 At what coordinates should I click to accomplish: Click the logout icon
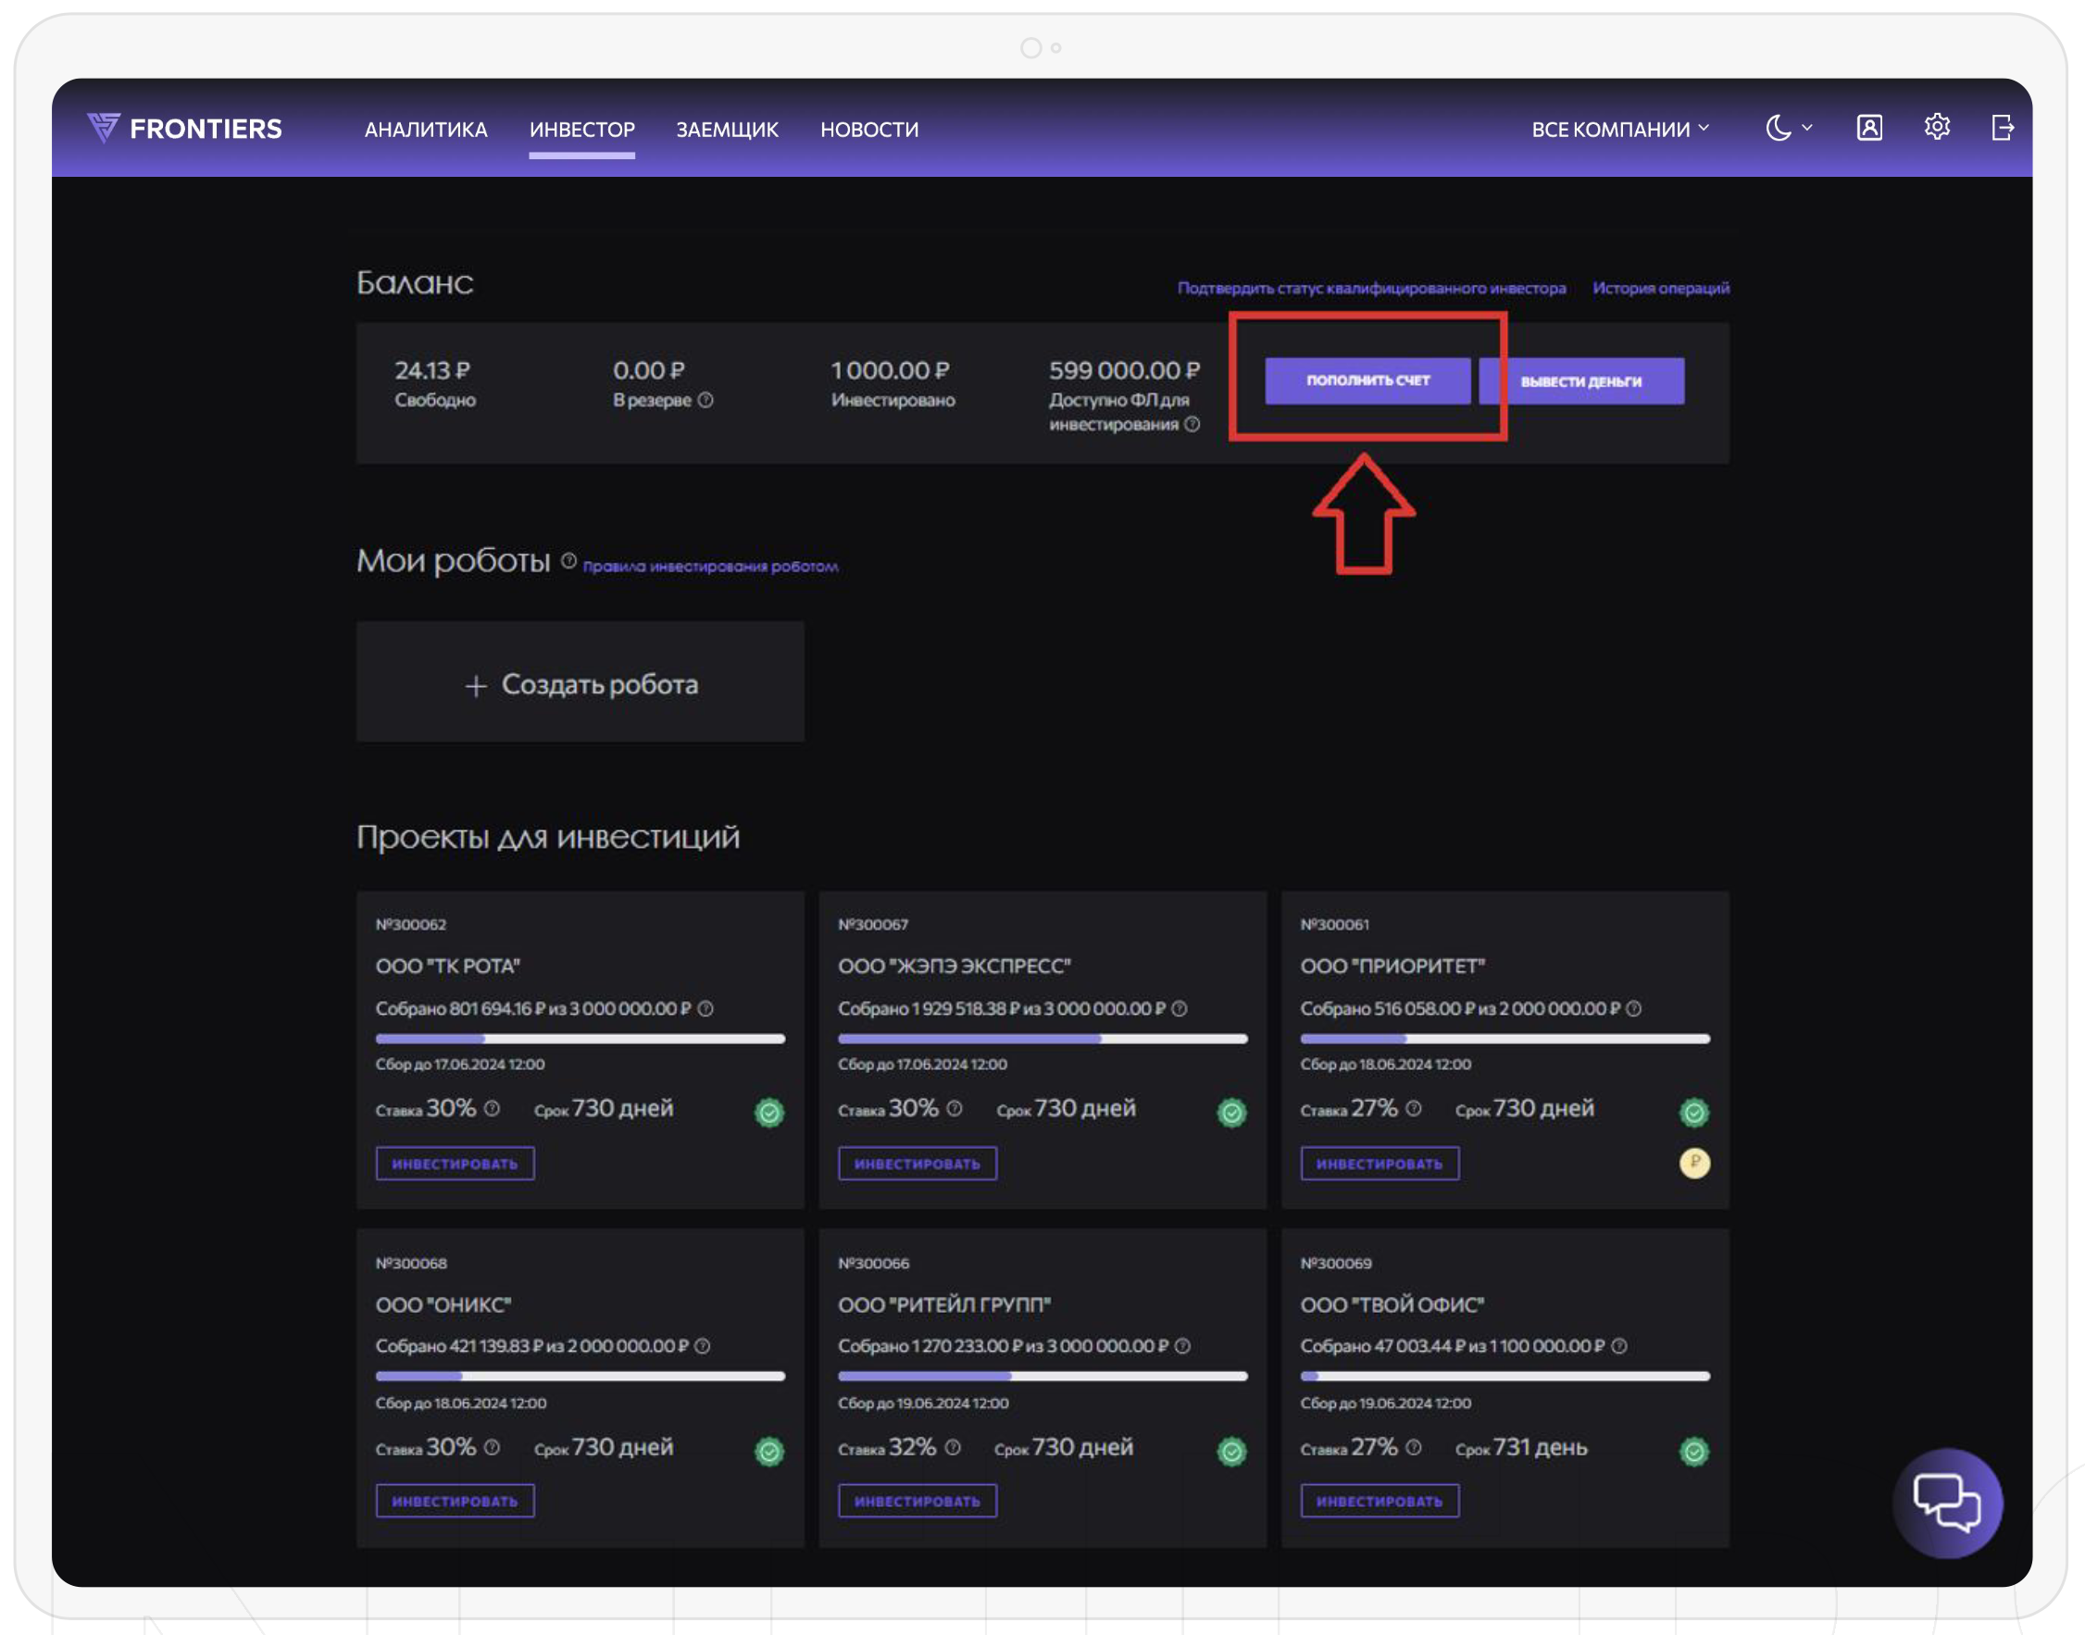[x=2003, y=128]
